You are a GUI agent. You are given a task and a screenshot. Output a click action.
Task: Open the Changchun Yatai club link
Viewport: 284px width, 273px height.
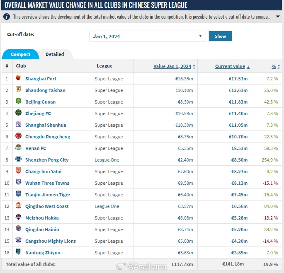coord(43,172)
